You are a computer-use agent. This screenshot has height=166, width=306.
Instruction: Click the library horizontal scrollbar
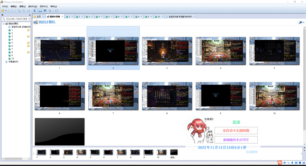point(13,159)
